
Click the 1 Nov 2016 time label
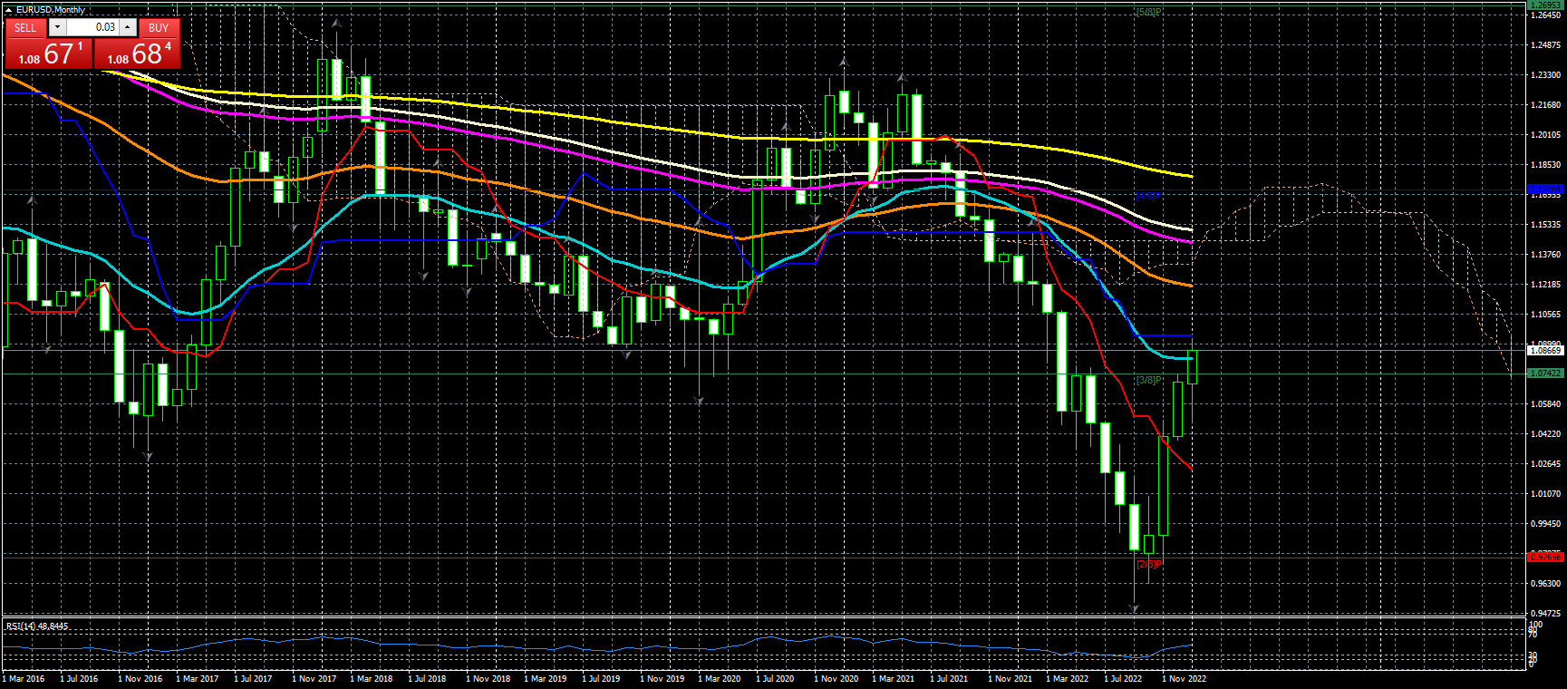point(140,679)
